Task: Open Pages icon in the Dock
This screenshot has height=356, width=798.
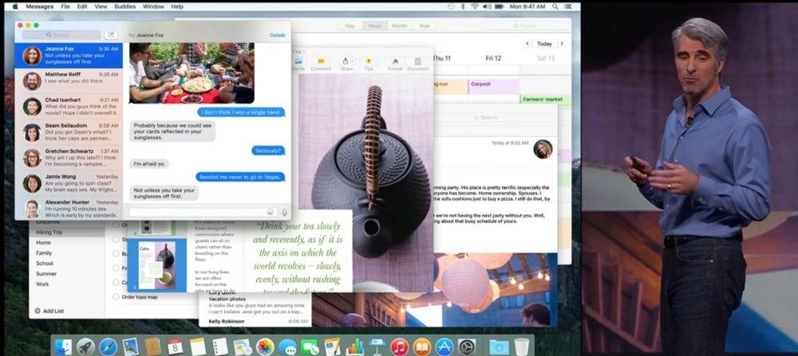Action: click(x=332, y=347)
